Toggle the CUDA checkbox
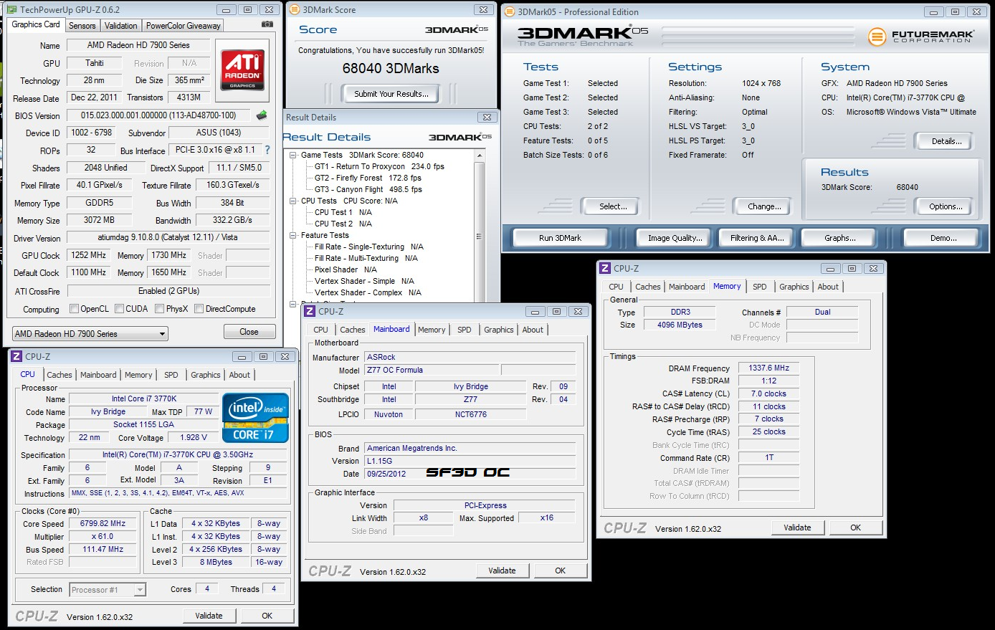 (x=119, y=309)
